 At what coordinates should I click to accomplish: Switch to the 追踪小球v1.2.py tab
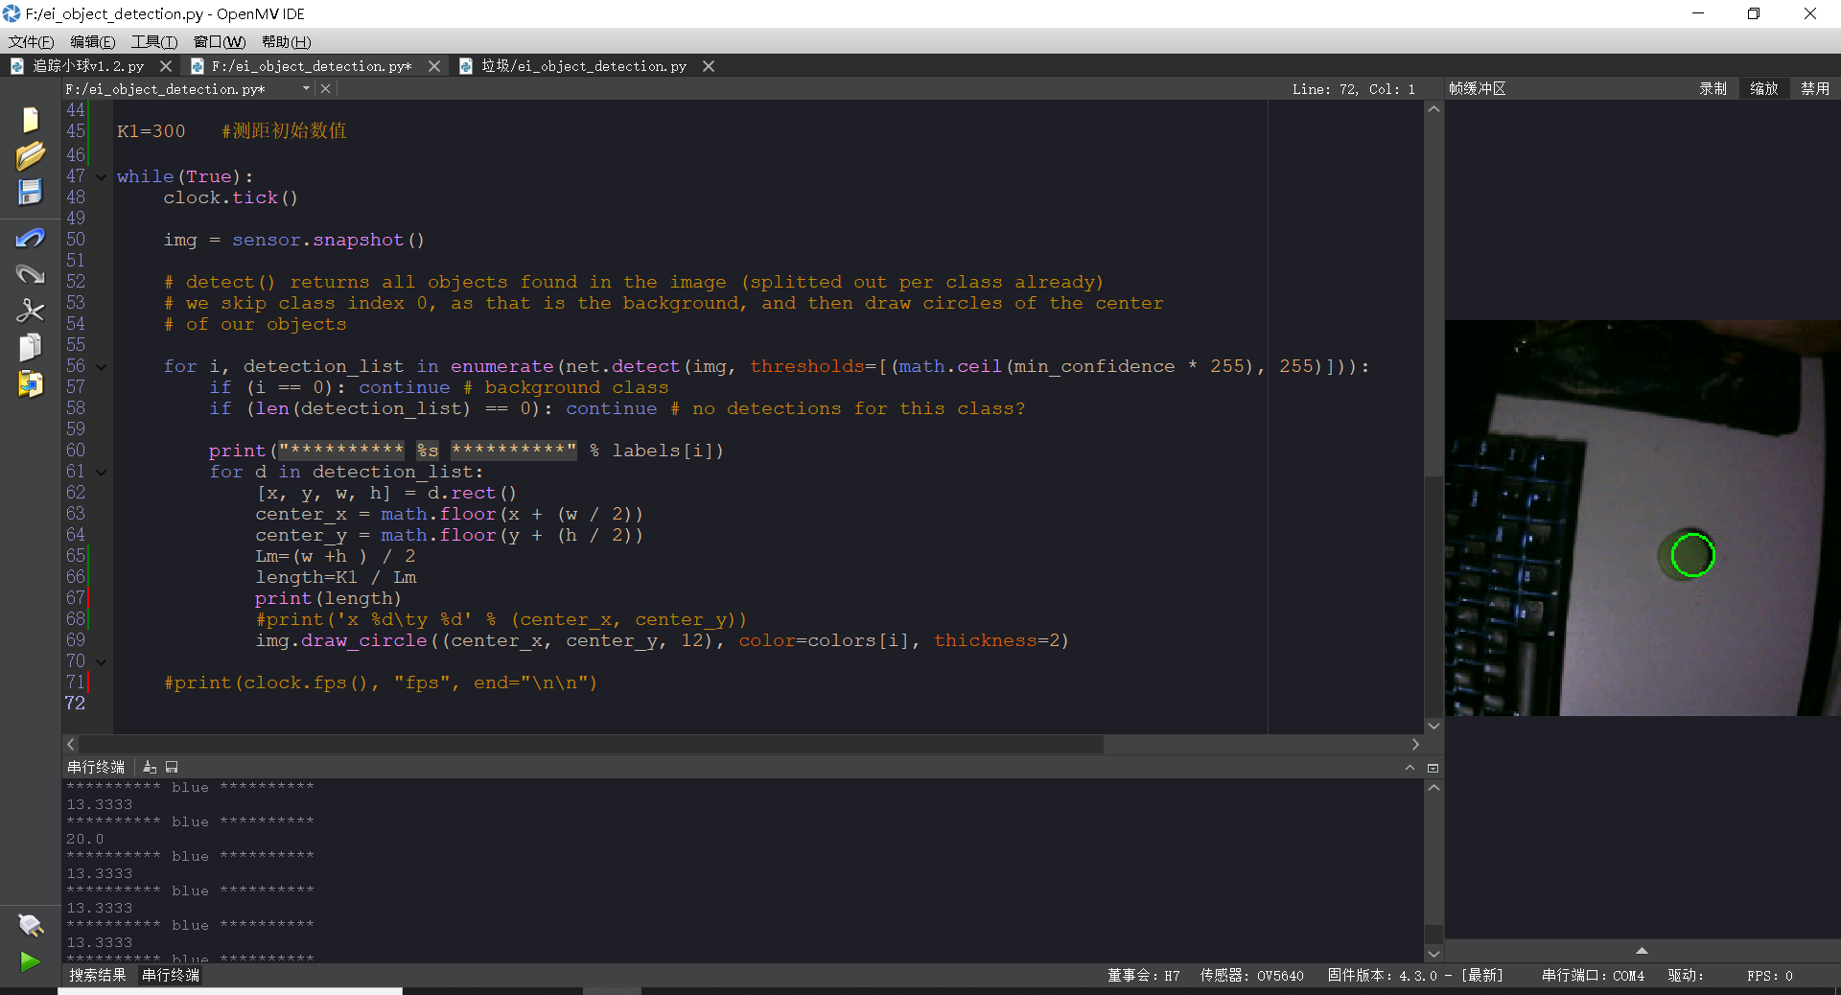(x=88, y=66)
